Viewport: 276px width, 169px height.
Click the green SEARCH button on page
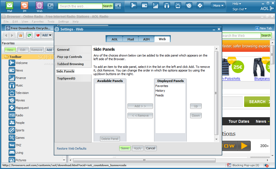point(257,102)
